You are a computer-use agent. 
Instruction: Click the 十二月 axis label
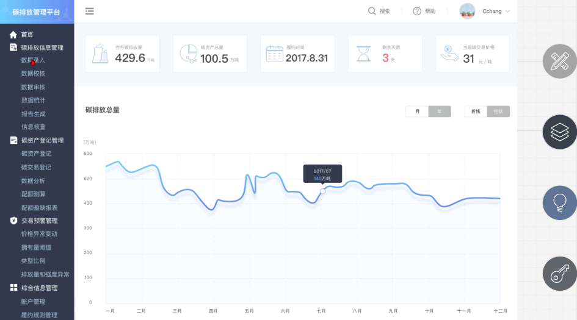coord(501,311)
